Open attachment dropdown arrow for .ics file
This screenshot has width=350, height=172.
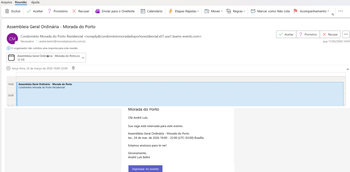[x=83, y=58]
